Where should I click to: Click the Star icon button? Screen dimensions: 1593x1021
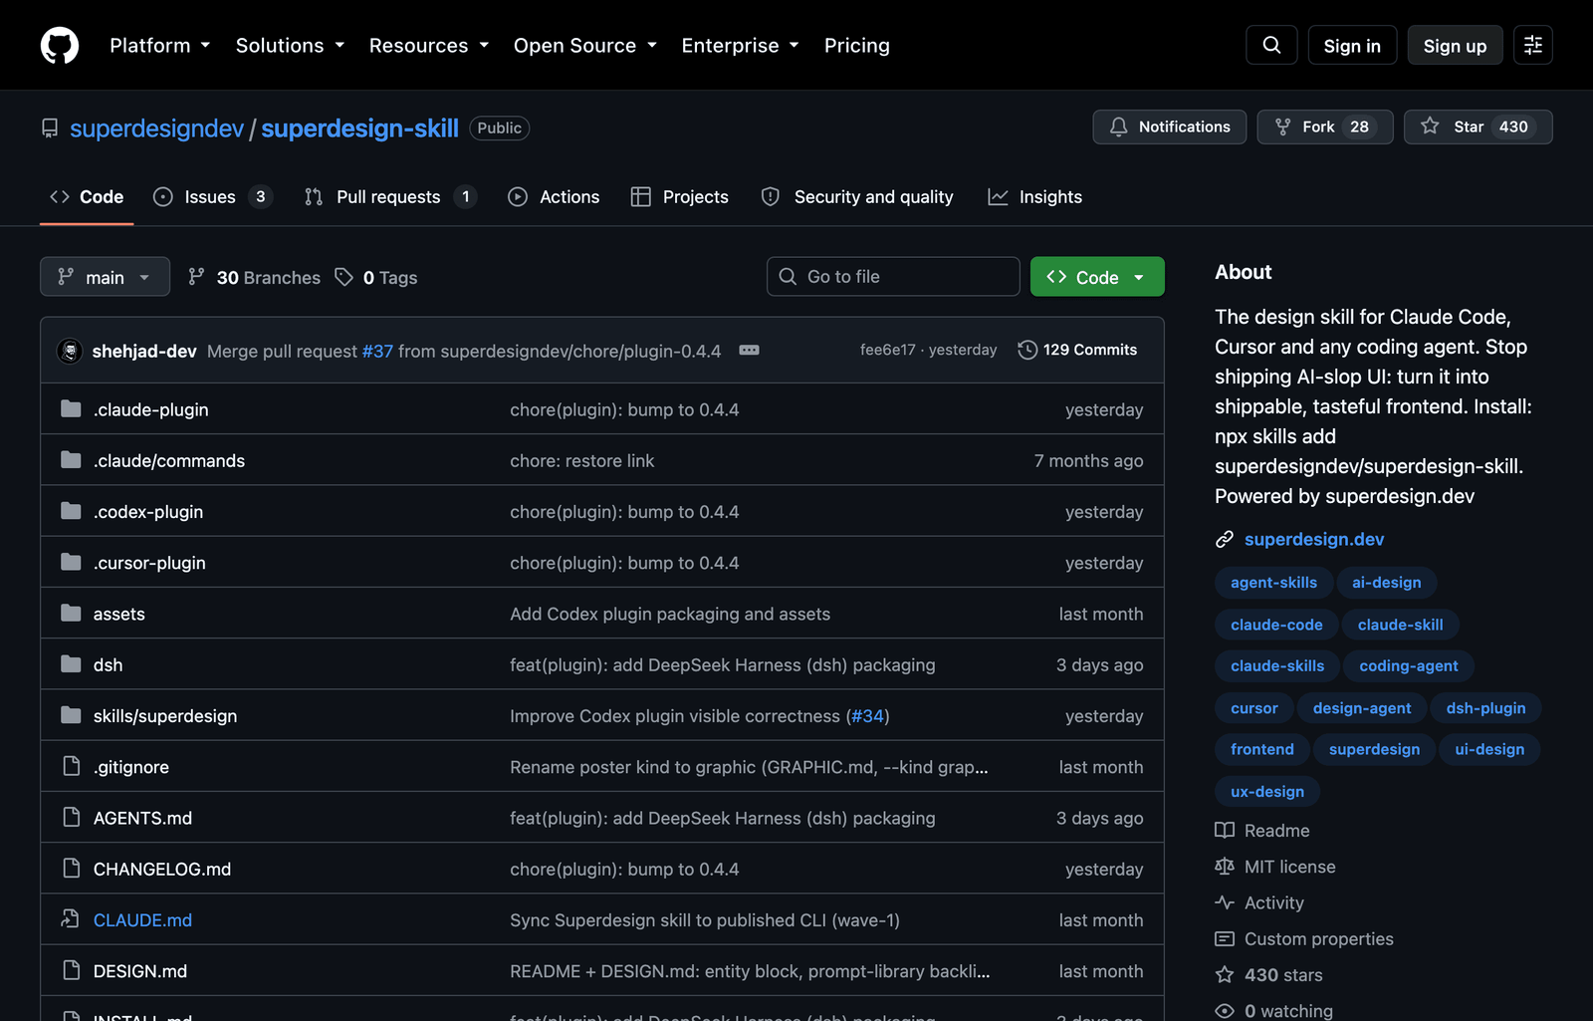[1430, 126]
